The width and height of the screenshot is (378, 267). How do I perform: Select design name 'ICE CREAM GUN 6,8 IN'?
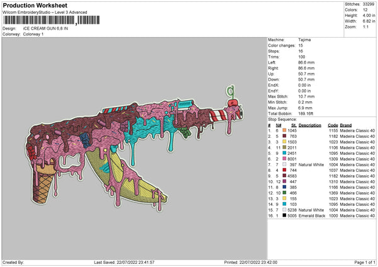45,28
